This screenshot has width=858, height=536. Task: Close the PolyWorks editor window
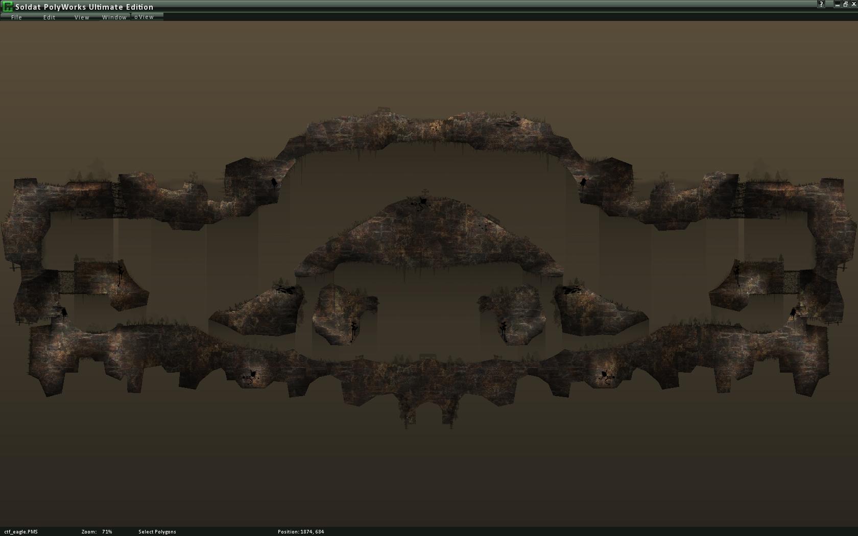[853, 5]
